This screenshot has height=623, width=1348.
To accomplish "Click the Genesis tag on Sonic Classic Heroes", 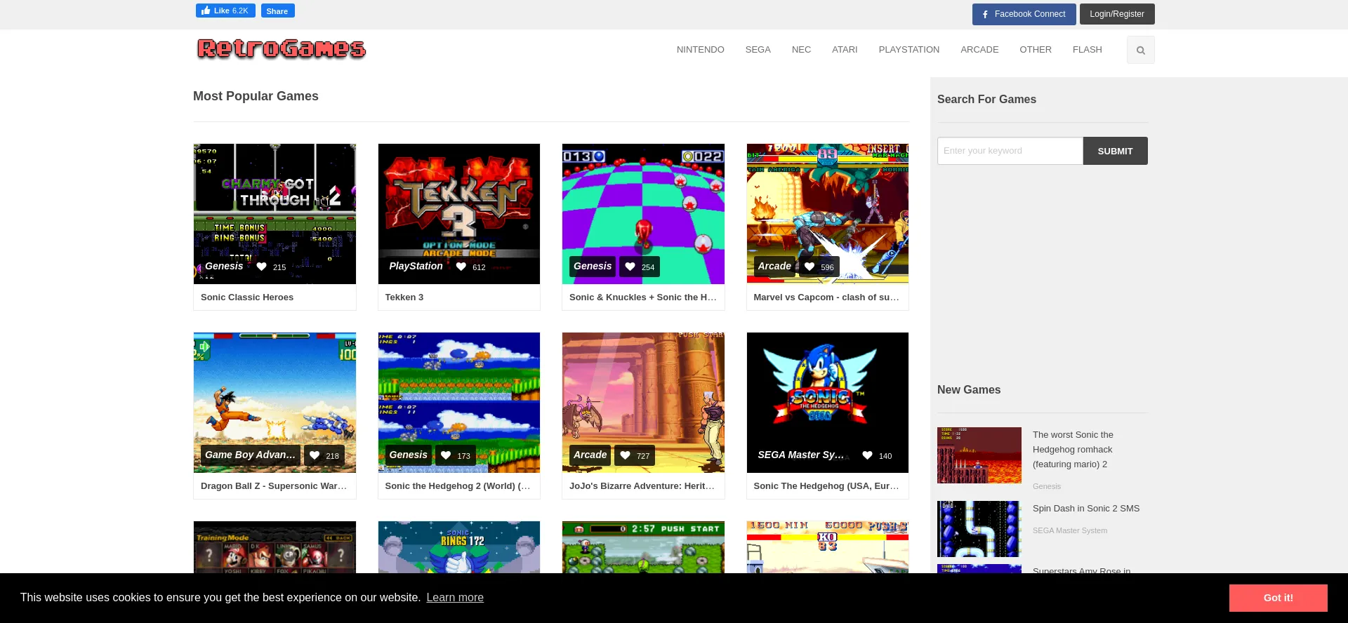I will [224, 266].
